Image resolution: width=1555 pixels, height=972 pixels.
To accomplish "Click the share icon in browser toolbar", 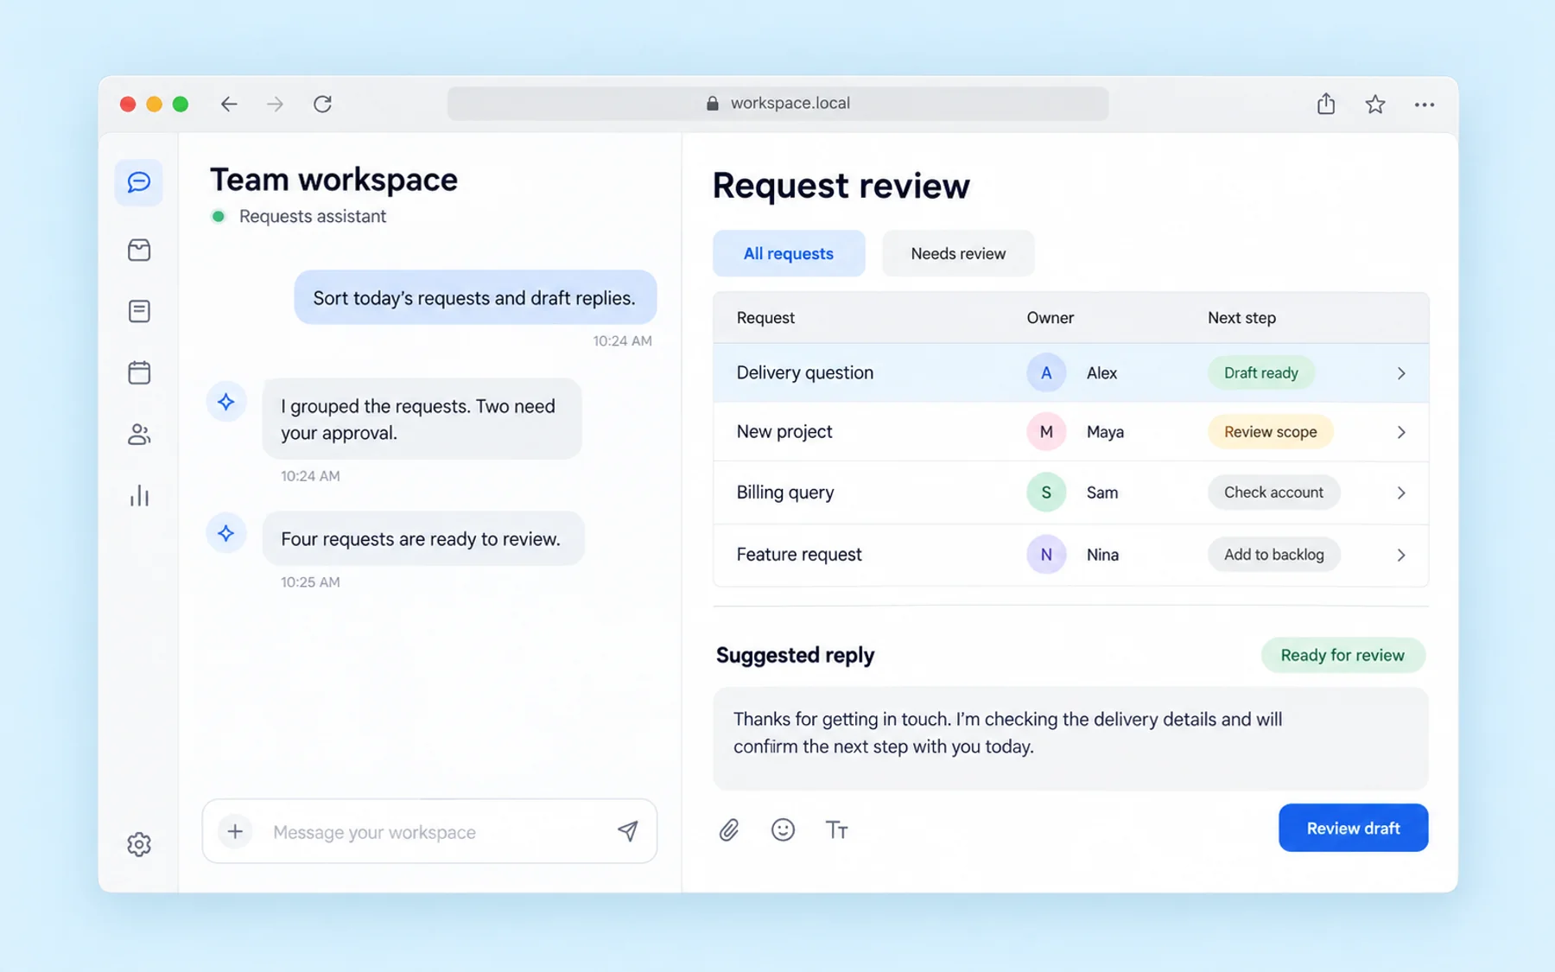I will tap(1326, 104).
